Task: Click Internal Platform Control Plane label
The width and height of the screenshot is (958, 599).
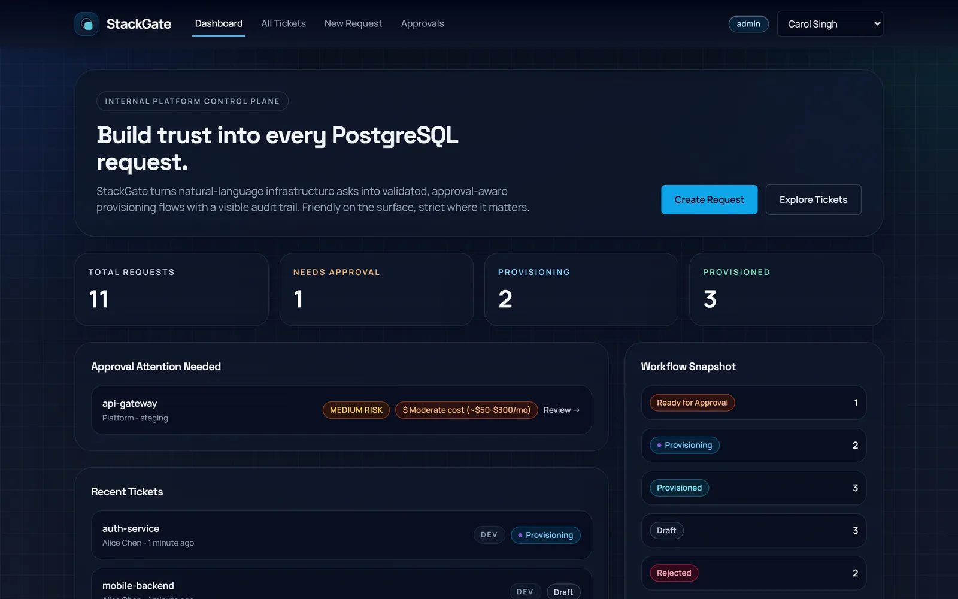Action: click(192, 101)
